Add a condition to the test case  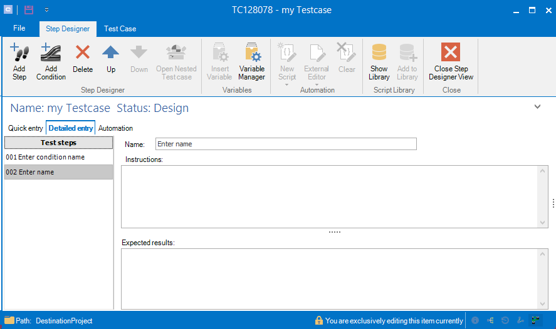tap(51, 62)
